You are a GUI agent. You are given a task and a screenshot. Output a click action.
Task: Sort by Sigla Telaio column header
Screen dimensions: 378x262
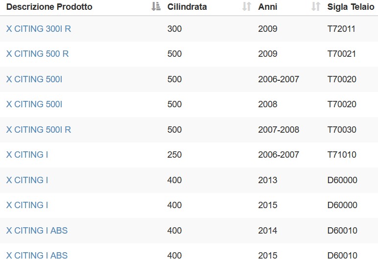[351, 7]
